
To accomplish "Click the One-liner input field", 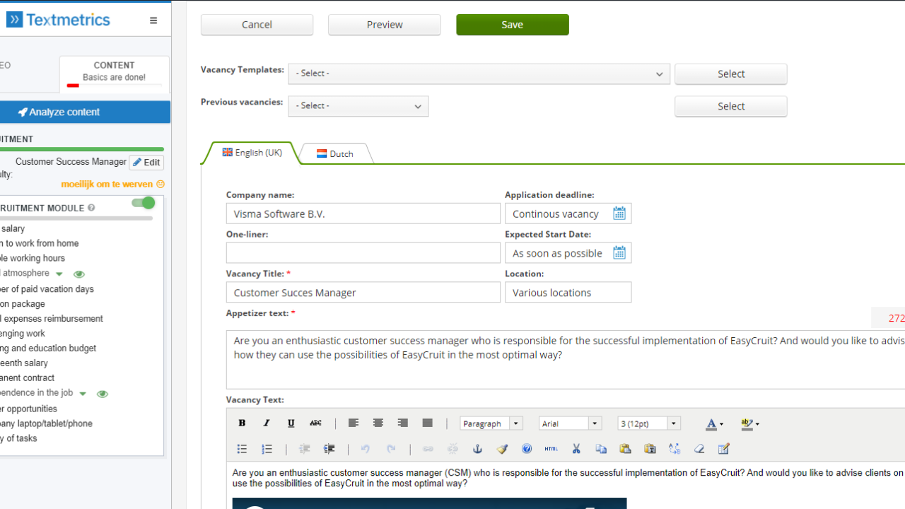I will (x=363, y=252).
